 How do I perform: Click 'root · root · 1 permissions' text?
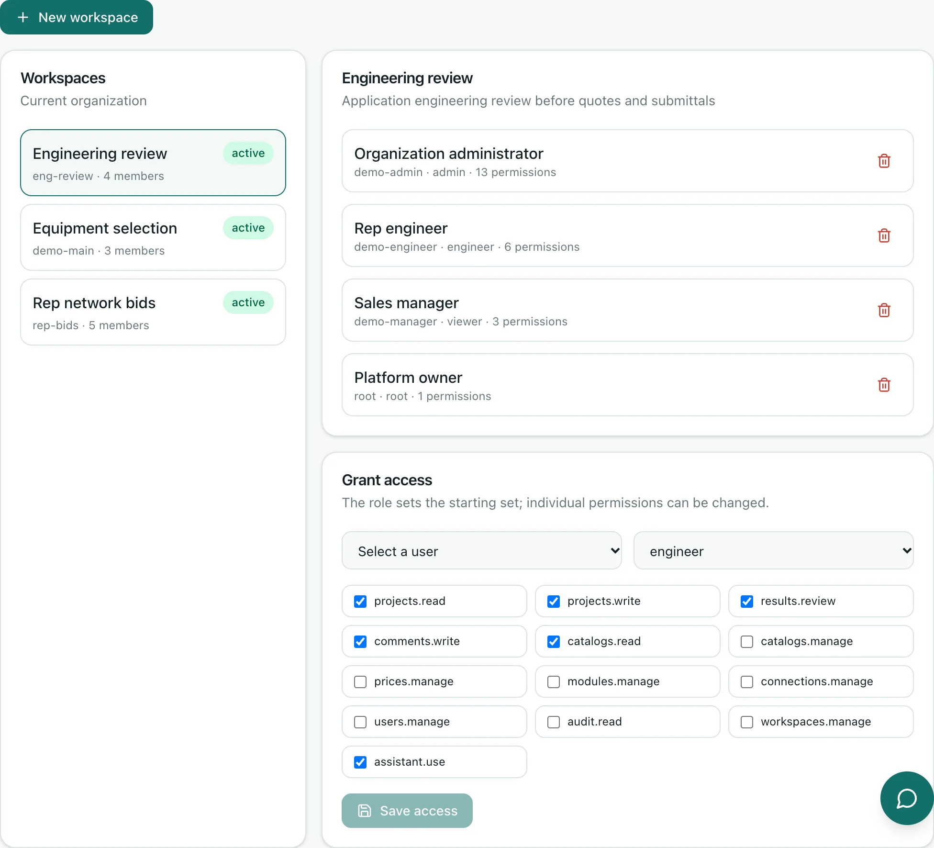423,396
